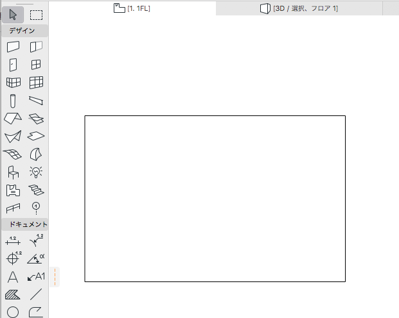399x318 pixels.
Task: Select the Marquee tool
Action: pos(36,15)
